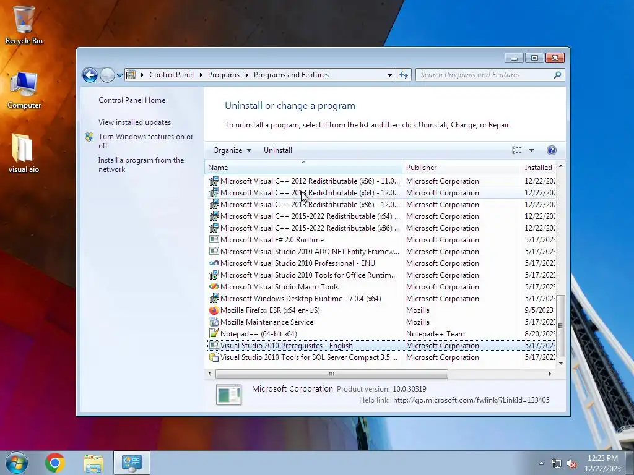Click the network tray icon
The image size is (634, 475).
pyautogui.click(x=557, y=463)
